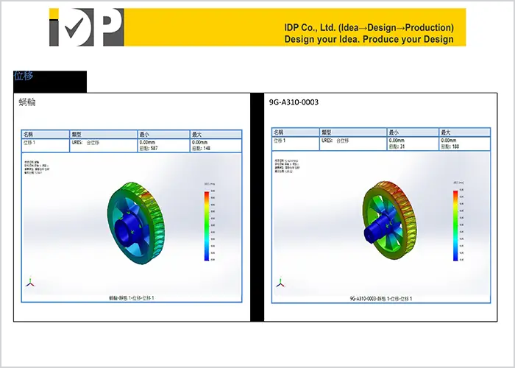Click the 名稱 column header in left table
Screen dimensions: 515x368
29,135
